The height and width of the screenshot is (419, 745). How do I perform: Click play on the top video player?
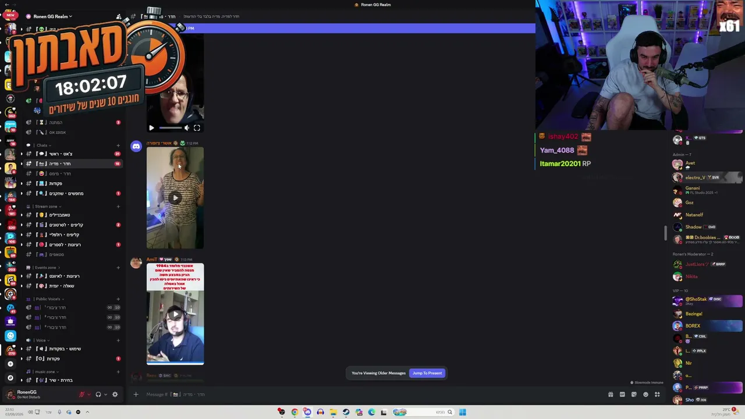pos(151,128)
